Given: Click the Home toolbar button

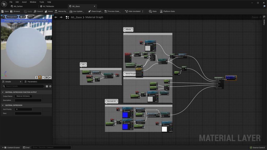Looking at the screenshot, I should point(49,11).
